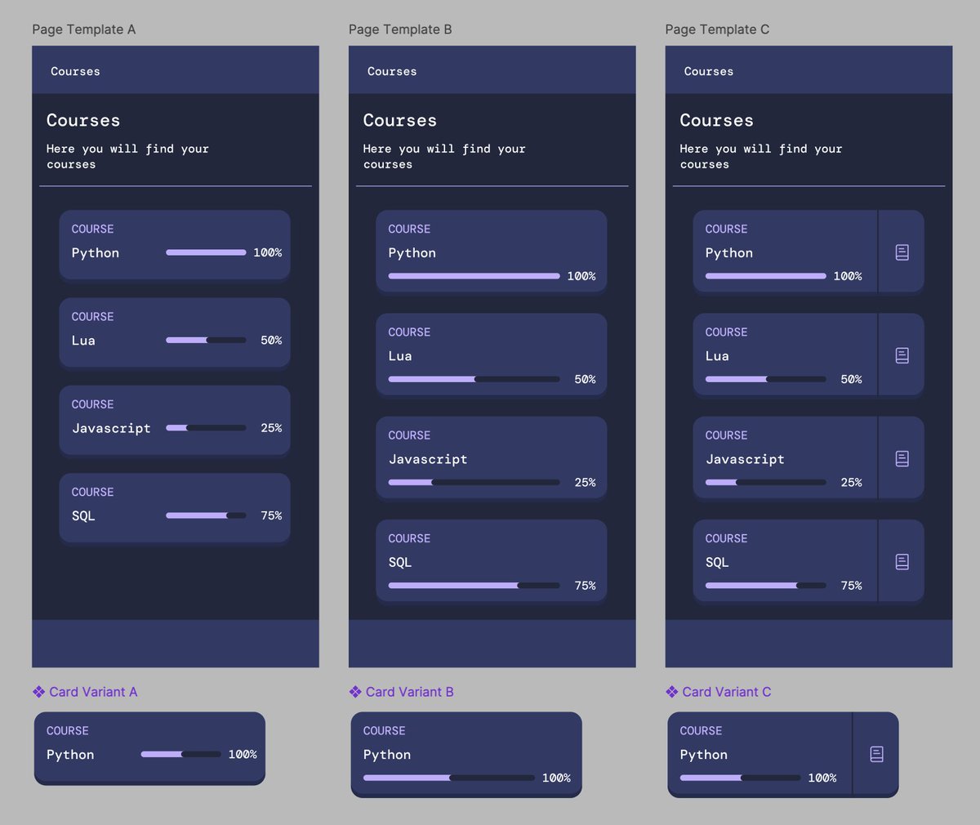Screen dimensions: 980x825
Task: Select the Card Variant C component label
Action: (727, 692)
